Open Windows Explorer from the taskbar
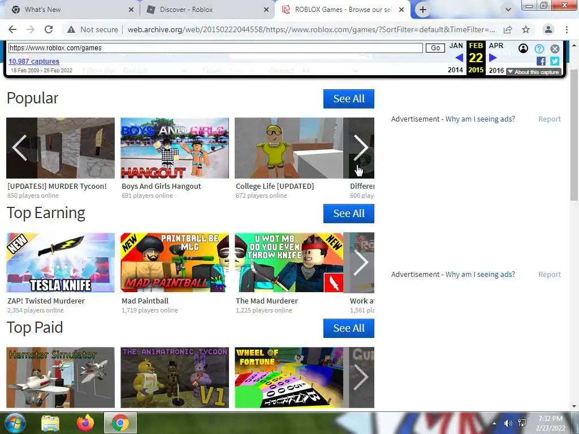Image resolution: width=579 pixels, height=434 pixels. click(50, 423)
